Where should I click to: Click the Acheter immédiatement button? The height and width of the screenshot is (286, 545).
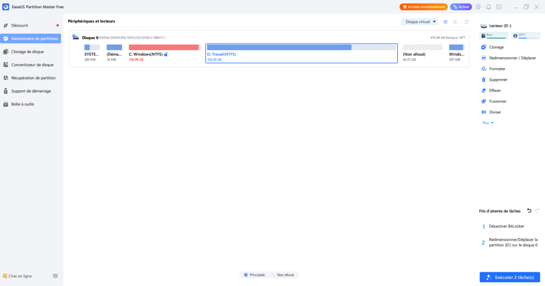pyautogui.click(x=423, y=7)
